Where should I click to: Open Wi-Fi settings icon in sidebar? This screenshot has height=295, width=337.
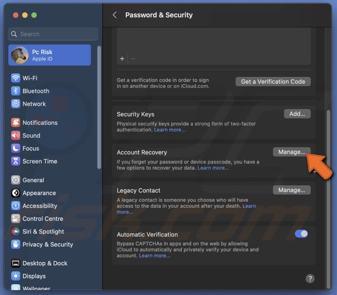click(16, 78)
